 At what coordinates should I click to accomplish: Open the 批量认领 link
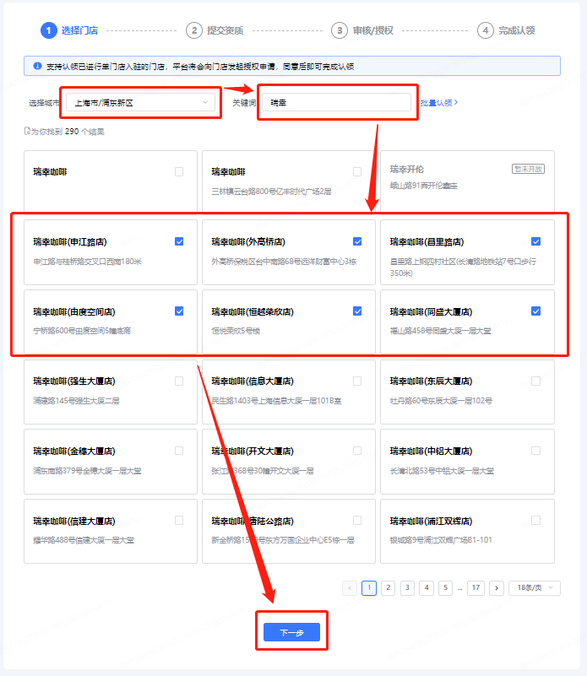pyautogui.click(x=439, y=103)
